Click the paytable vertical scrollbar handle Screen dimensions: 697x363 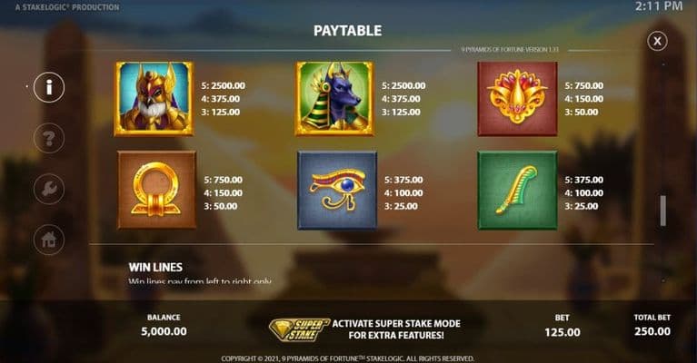(x=663, y=211)
